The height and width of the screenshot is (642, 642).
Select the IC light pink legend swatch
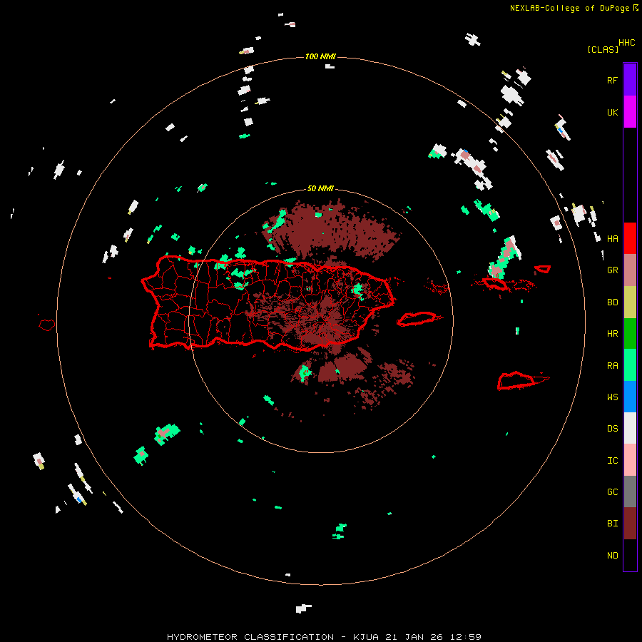tap(630, 460)
